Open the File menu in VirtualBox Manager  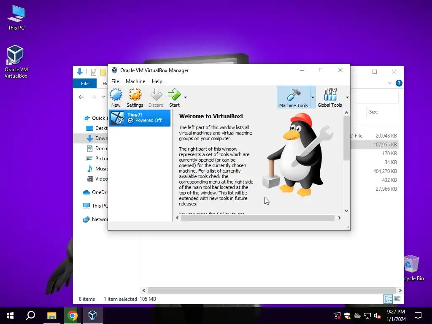[x=115, y=81]
